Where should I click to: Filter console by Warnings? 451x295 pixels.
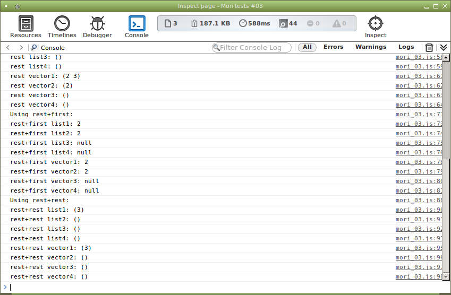point(371,47)
